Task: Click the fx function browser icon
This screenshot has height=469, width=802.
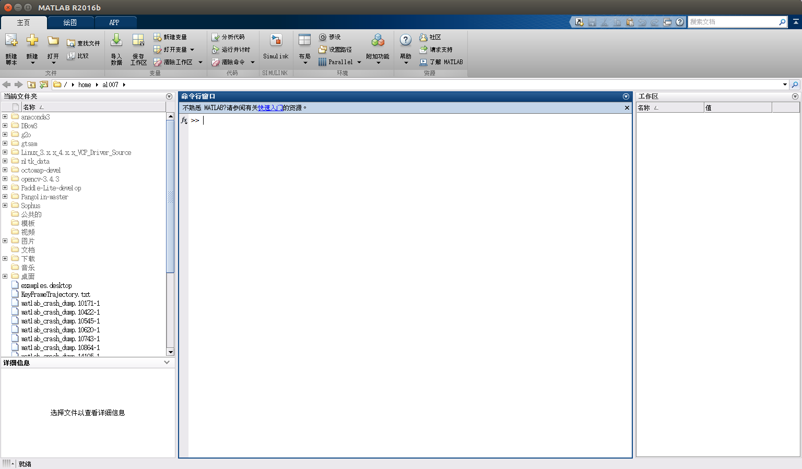Action: (x=184, y=120)
